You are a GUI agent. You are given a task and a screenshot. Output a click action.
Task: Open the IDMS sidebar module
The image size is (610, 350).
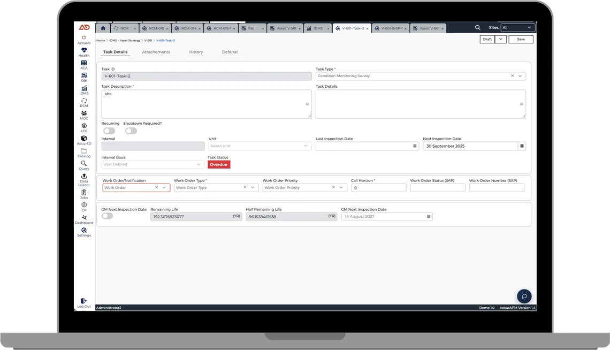tap(83, 90)
